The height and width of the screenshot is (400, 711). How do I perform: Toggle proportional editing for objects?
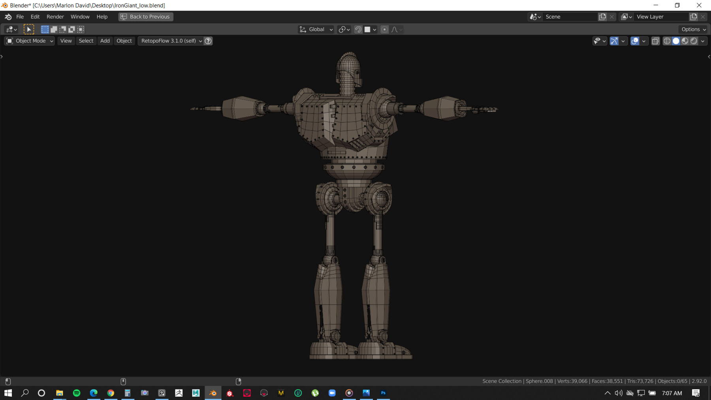(x=384, y=29)
